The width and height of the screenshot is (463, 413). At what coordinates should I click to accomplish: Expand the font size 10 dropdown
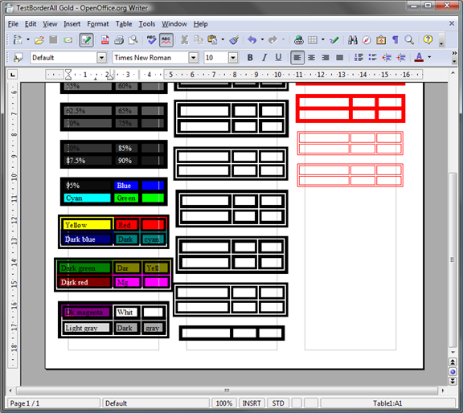click(x=233, y=58)
